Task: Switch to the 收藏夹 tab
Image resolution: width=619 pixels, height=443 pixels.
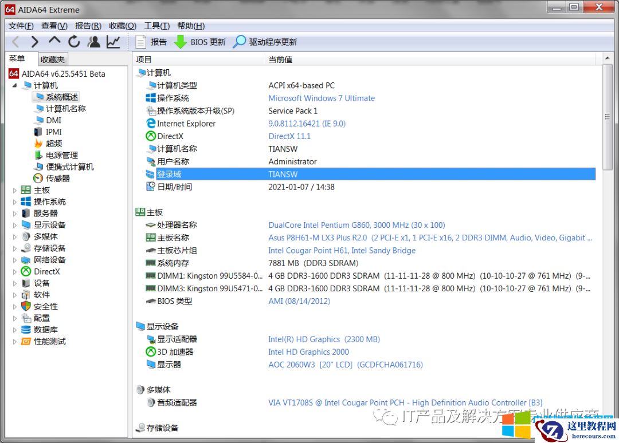Action: (x=53, y=60)
